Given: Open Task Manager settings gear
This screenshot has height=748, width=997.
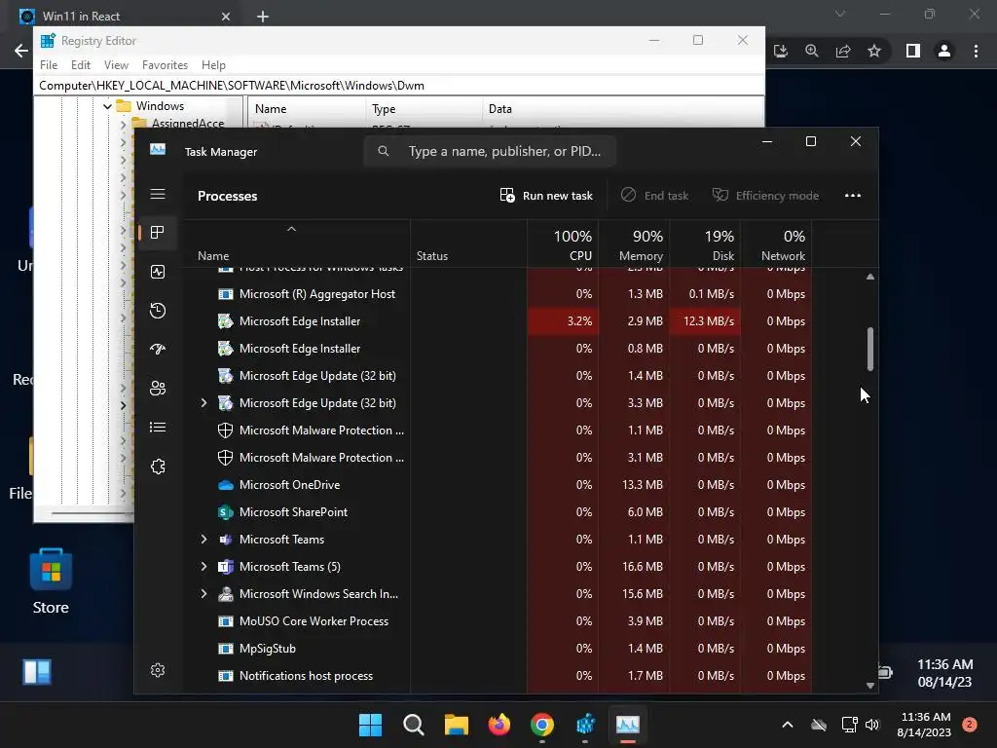Looking at the screenshot, I should [158, 670].
